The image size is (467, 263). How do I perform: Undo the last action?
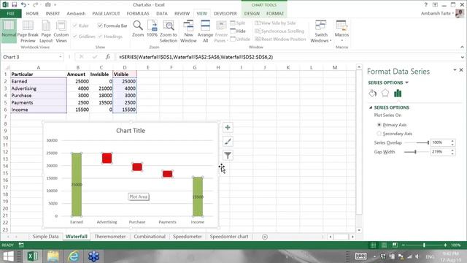pos(23,5)
